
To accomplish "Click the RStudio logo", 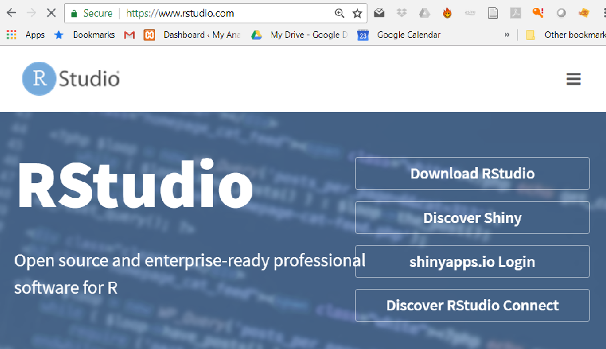I will click(71, 79).
